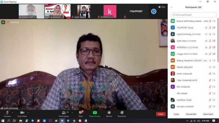219x123 pixels.
Task: Click the signal strength icon beside Syafii_Kemenag
Action: point(2,108)
